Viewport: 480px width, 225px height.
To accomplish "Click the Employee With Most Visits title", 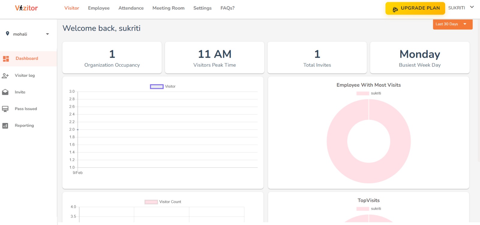I will tap(369, 85).
